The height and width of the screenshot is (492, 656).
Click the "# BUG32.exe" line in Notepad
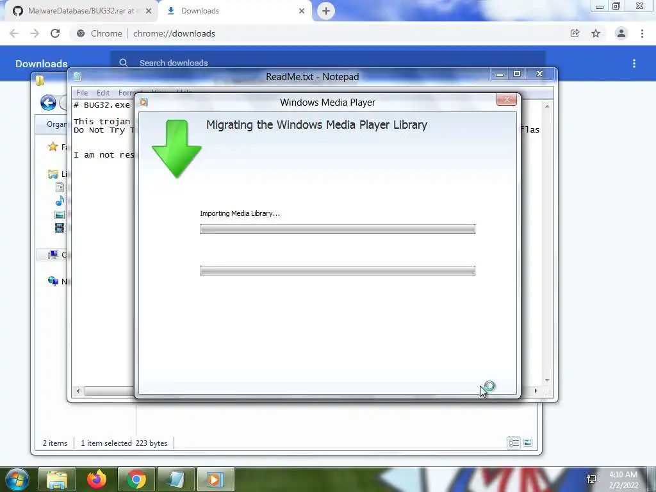tap(102, 105)
